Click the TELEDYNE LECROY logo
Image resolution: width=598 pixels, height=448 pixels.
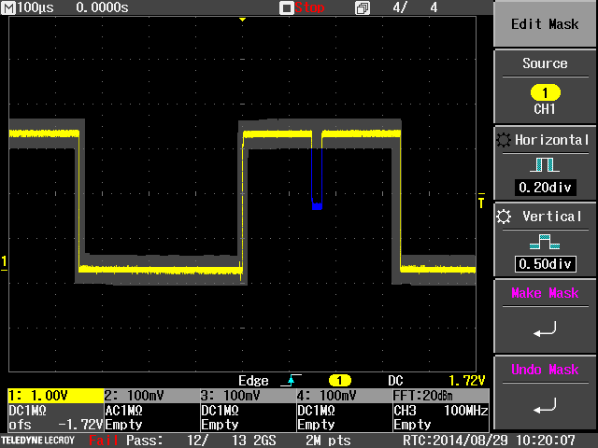pyautogui.click(x=37, y=441)
